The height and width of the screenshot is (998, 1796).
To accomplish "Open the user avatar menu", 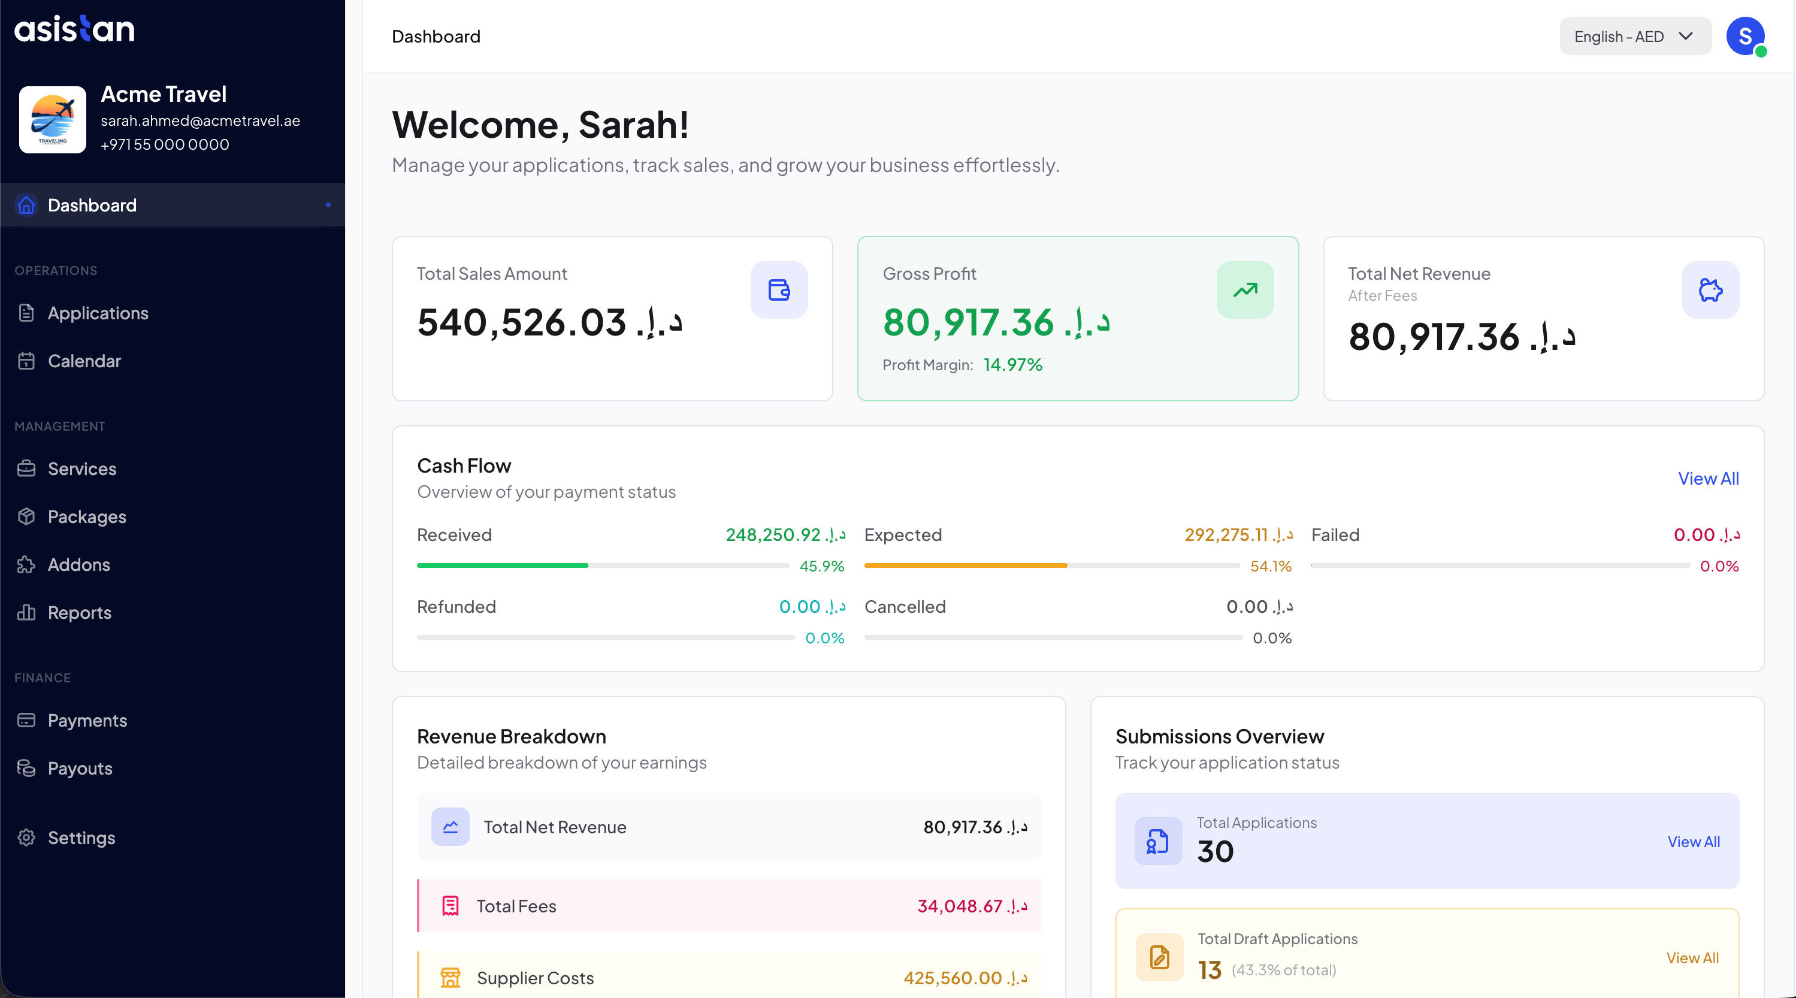I will [x=1744, y=37].
